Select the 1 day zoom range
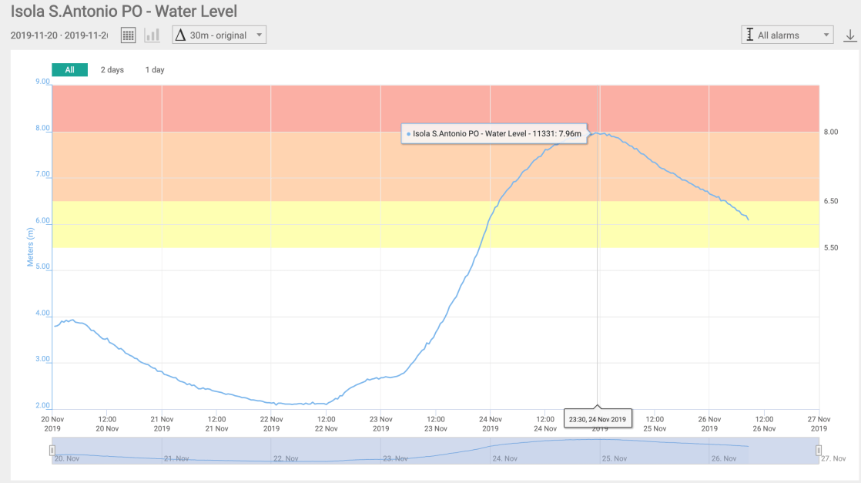This screenshot has width=861, height=483. tap(155, 70)
